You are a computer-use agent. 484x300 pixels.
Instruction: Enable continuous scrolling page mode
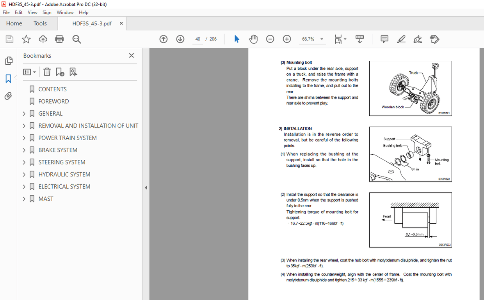[x=359, y=39]
